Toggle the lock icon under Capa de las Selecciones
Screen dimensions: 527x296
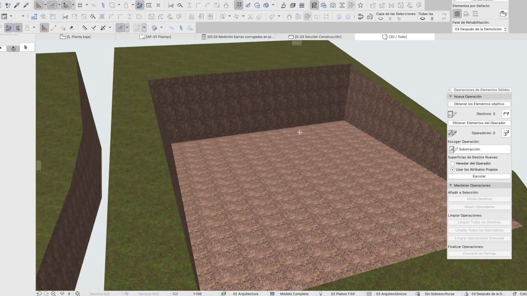[x=390, y=19]
